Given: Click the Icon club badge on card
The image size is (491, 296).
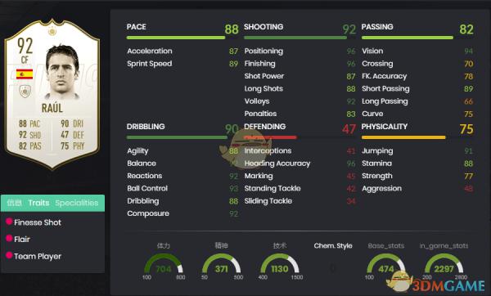Looking at the screenshot, I should (x=25, y=92).
